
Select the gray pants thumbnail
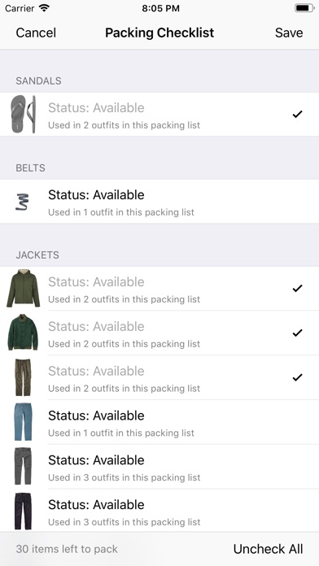(x=23, y=466)
